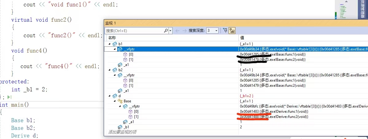The width and height of the screenshot is (368, 139).
Task: Open the 搜索深度 dropdown showing 3
Action: point(212,31)
